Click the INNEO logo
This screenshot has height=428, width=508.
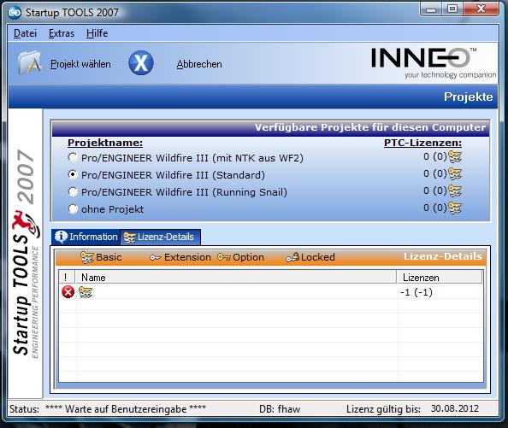pyautogui.click(x=433, y=62)
